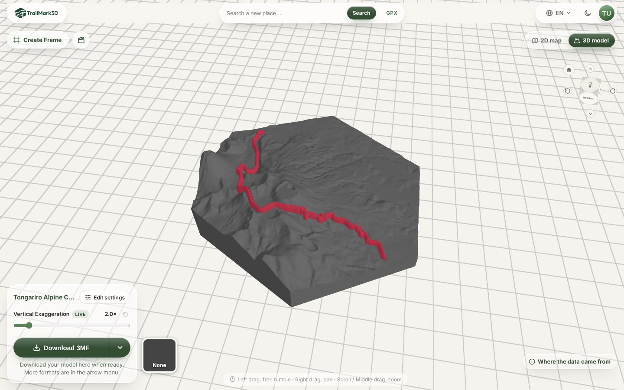Viewport: 624px width, 390px height.
Task: Rotate view clockwise with right rotate icon
Action: point(613,91)
